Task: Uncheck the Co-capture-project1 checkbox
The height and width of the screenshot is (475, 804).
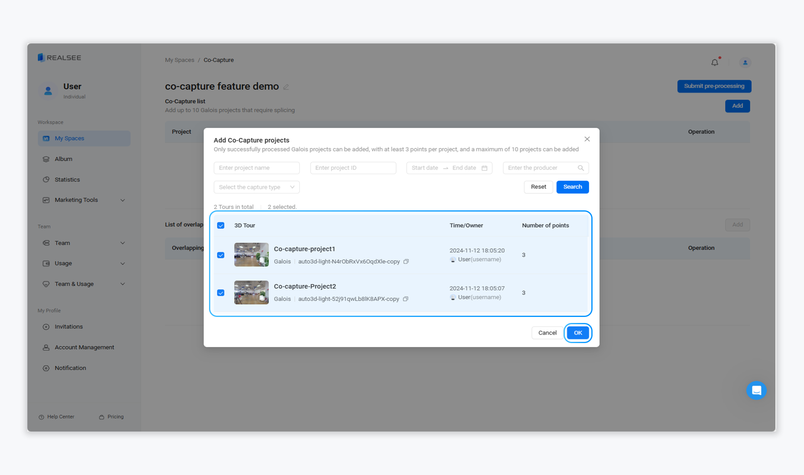Action: 221,255
